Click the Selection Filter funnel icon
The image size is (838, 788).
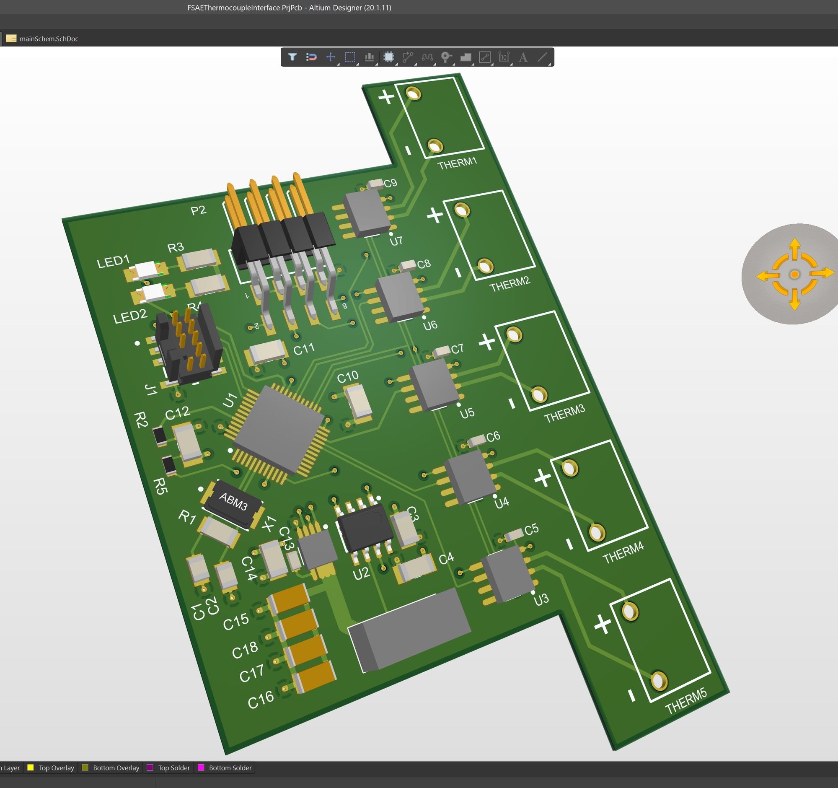pos(292,57)
